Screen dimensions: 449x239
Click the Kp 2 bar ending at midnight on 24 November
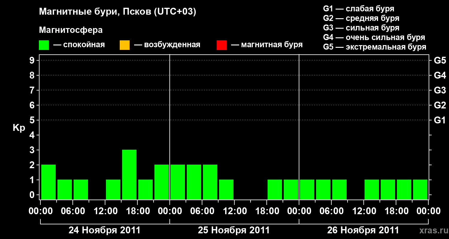pyautogui.click(x=162, y=182)
